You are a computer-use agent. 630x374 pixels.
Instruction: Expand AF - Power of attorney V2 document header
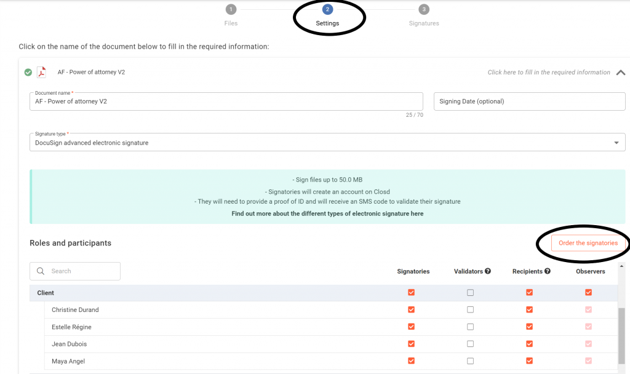point(91,73)
